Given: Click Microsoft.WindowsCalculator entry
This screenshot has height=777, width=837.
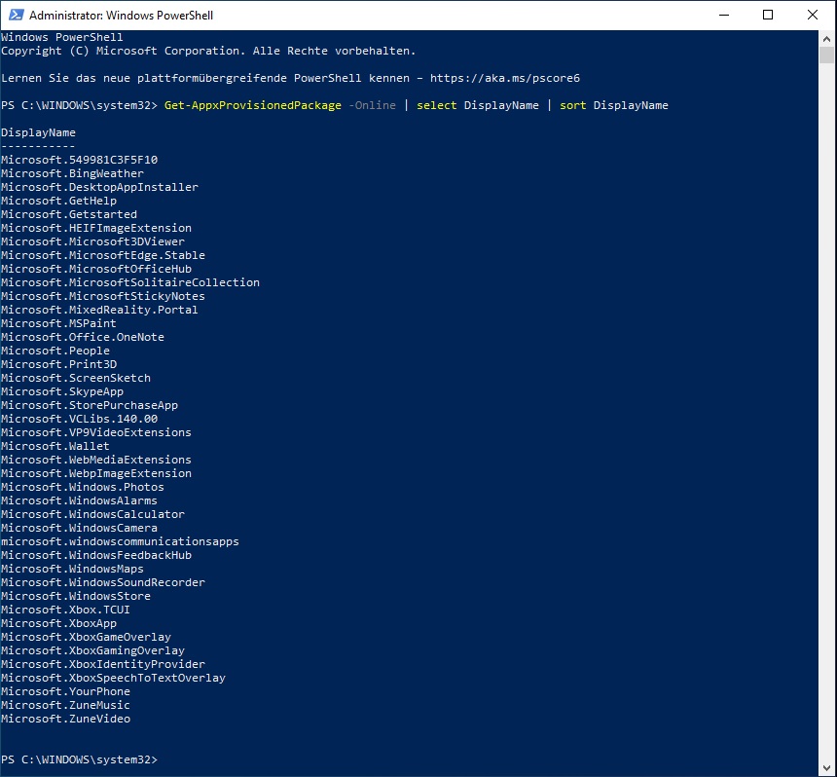Looking at the screenshot, I should [92, 514].
